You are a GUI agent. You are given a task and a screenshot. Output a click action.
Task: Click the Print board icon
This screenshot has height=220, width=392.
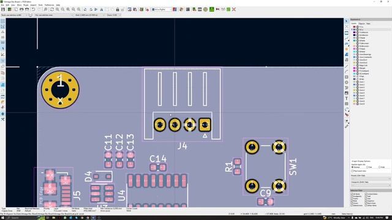(x=21, y=9)
